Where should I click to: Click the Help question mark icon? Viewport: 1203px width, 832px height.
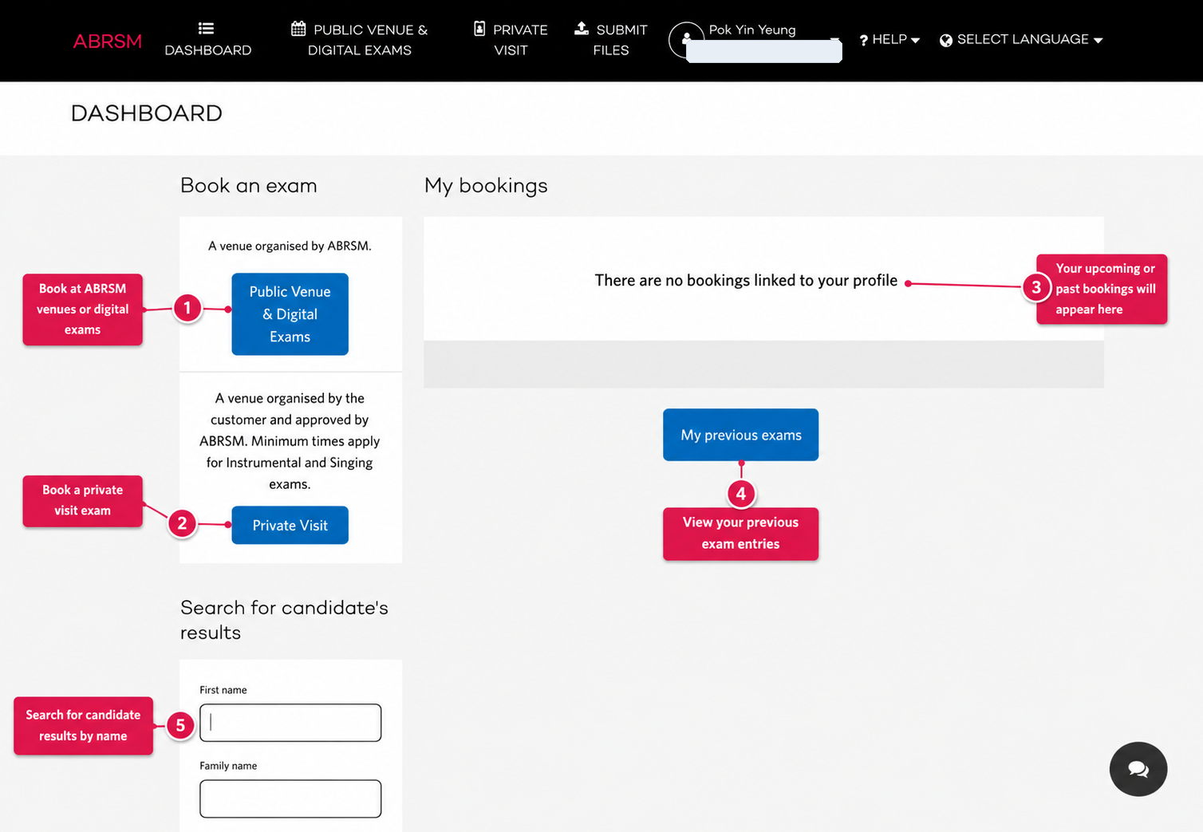[x=863, y=40]
